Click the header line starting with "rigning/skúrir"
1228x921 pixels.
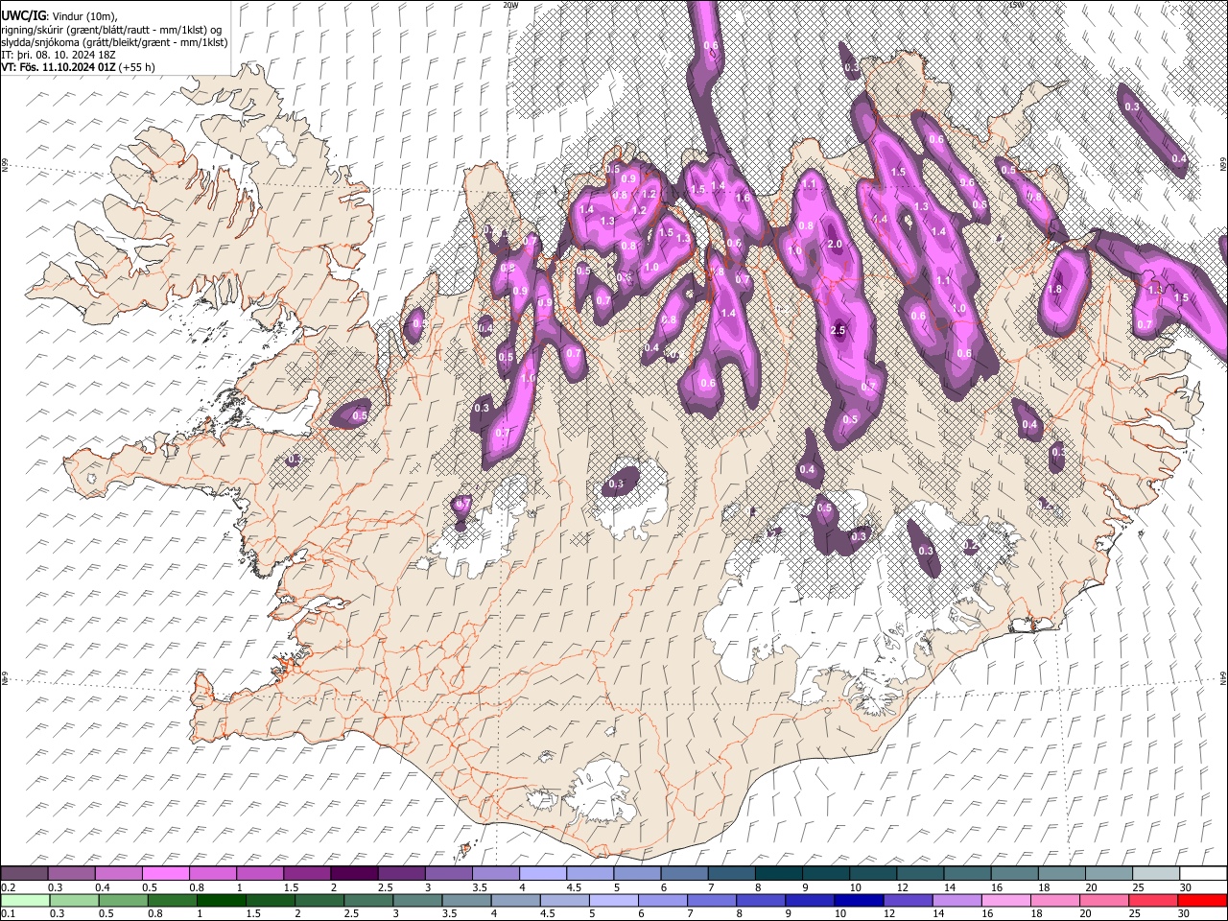click(x=111, y=30)
